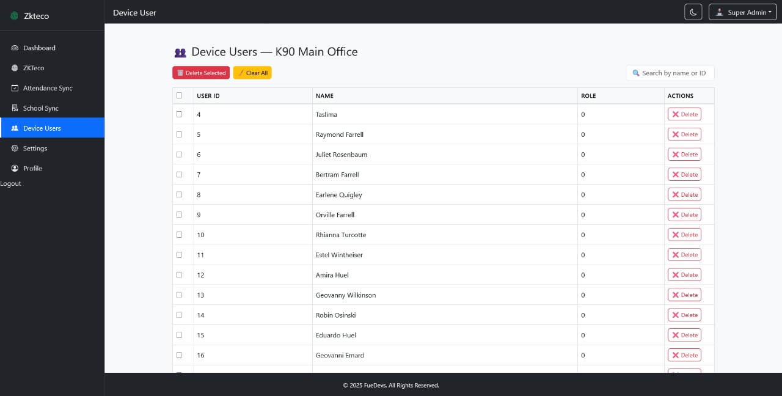This screenshot has height=396, width=782.
Task: Toggle dark mode with the moon icon
Action: 693,12
